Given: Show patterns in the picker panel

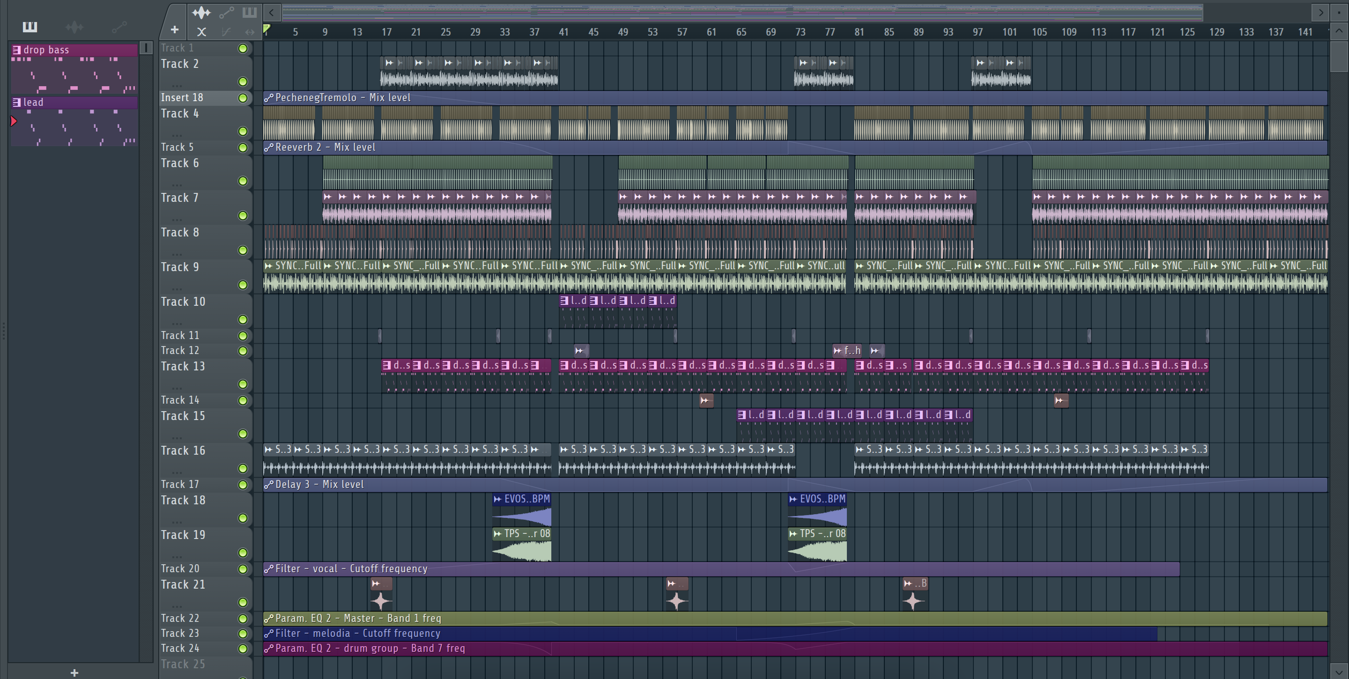Looking at the screenshot, I should (30, 27).
